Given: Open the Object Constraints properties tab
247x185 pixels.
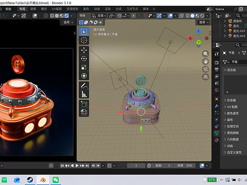Looking at the screenshot, I should [x=217, y=126].
